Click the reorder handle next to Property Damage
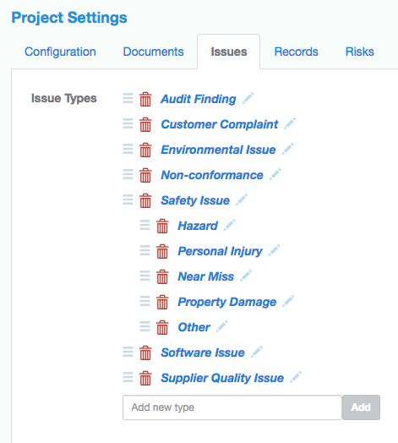Image resolution: width=398 pixels, height=443 pixels. coord(144,301)
